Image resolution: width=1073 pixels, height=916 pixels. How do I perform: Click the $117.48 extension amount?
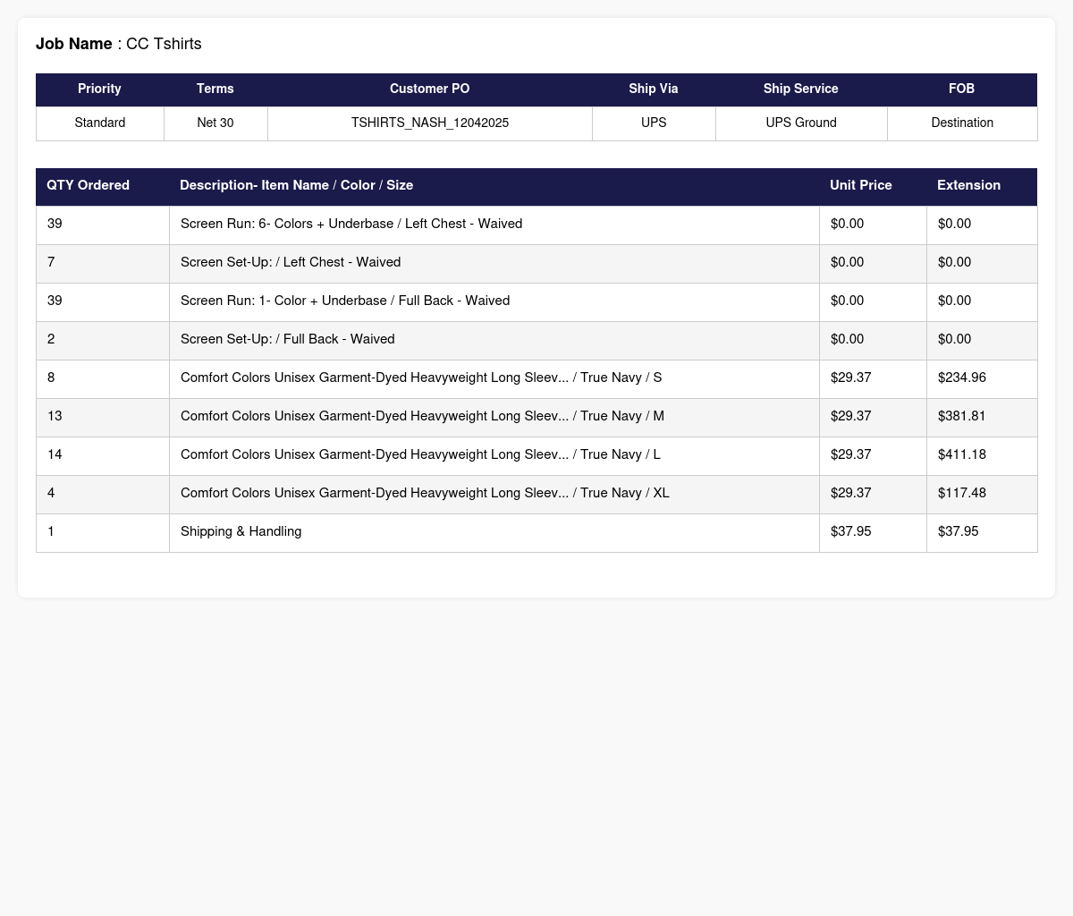[x=962, y=494]
